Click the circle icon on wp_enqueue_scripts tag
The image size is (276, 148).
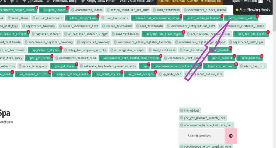point(17,74)
